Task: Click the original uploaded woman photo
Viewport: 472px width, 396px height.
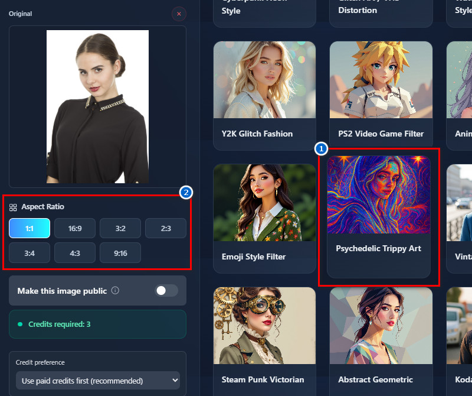Action: coord(97,106)
